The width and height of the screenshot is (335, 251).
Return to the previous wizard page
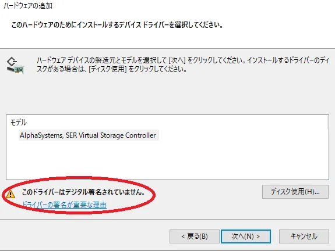[195, 236]
